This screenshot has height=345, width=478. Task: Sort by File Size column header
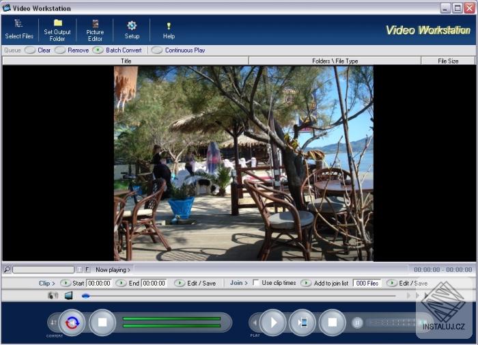[448, 61]
